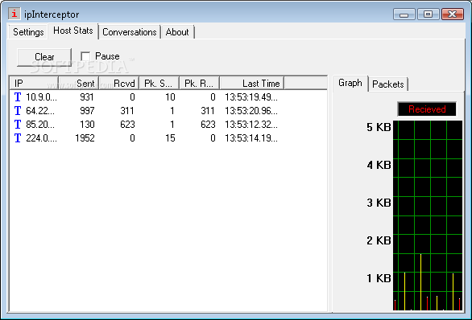Click the last time 13:53:20.96...
The height and width of the screenshot is (320, 472).
pos(251,111)
